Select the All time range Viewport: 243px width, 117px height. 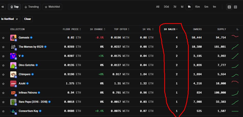tap(158, 7)
